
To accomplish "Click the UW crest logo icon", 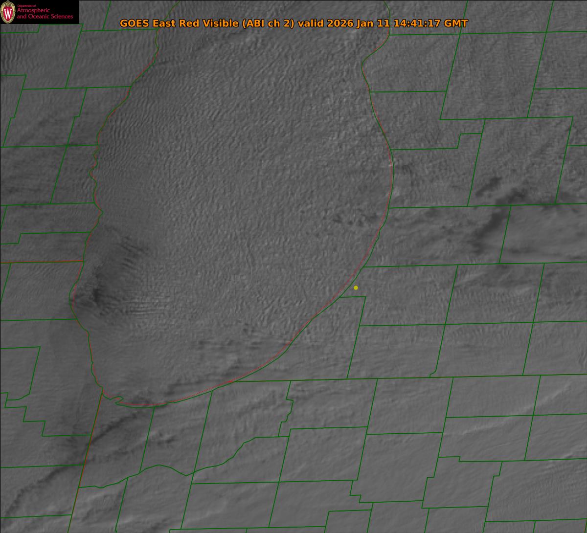I will 8,13.
